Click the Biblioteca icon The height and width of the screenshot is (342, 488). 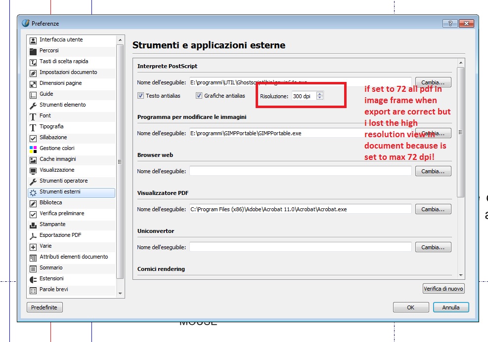33,203
